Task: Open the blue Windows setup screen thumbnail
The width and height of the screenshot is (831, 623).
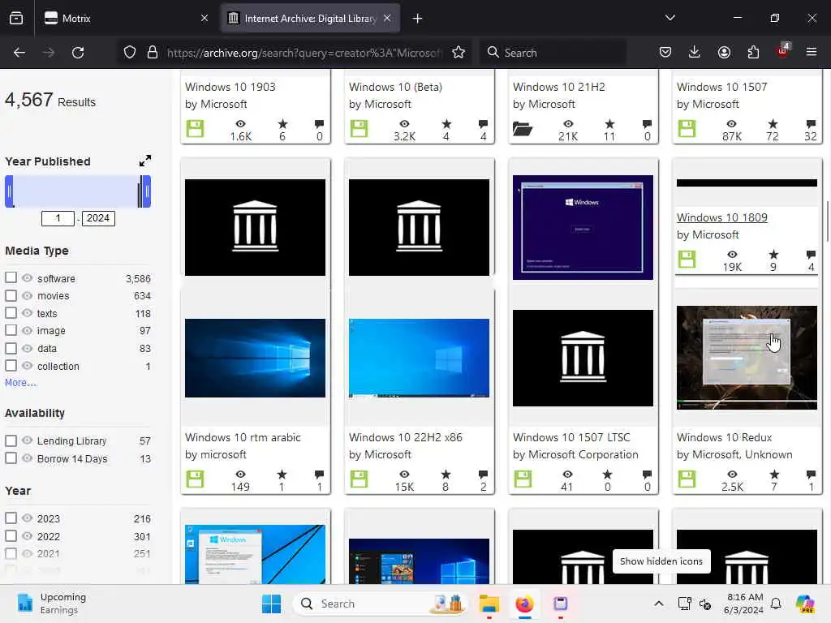Action: tap(583, 227)
